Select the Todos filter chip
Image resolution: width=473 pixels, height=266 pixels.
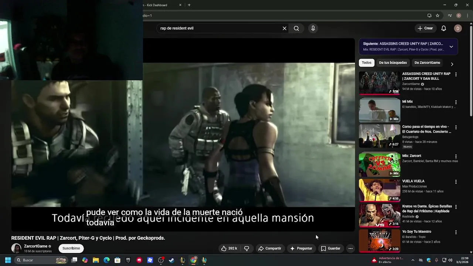click(367, 63)
